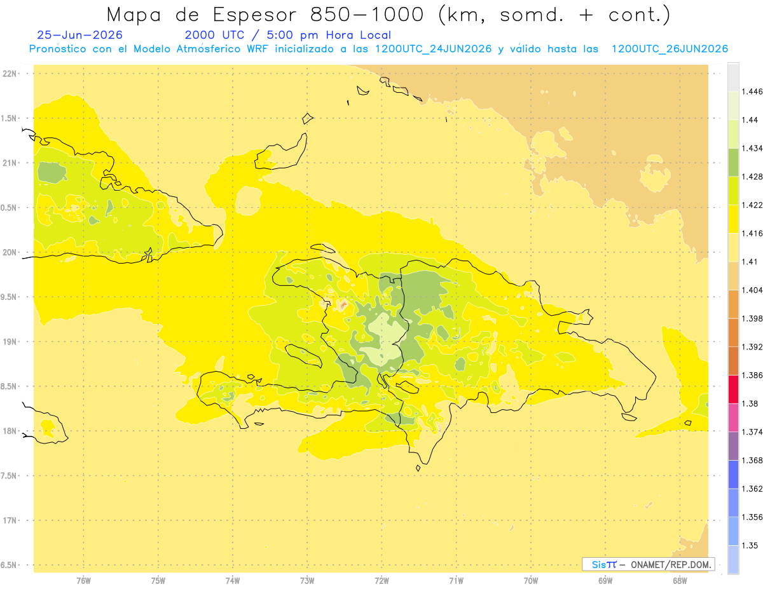
Task: Click the '73W' longitude label
Action: click(x=307, y=581)
